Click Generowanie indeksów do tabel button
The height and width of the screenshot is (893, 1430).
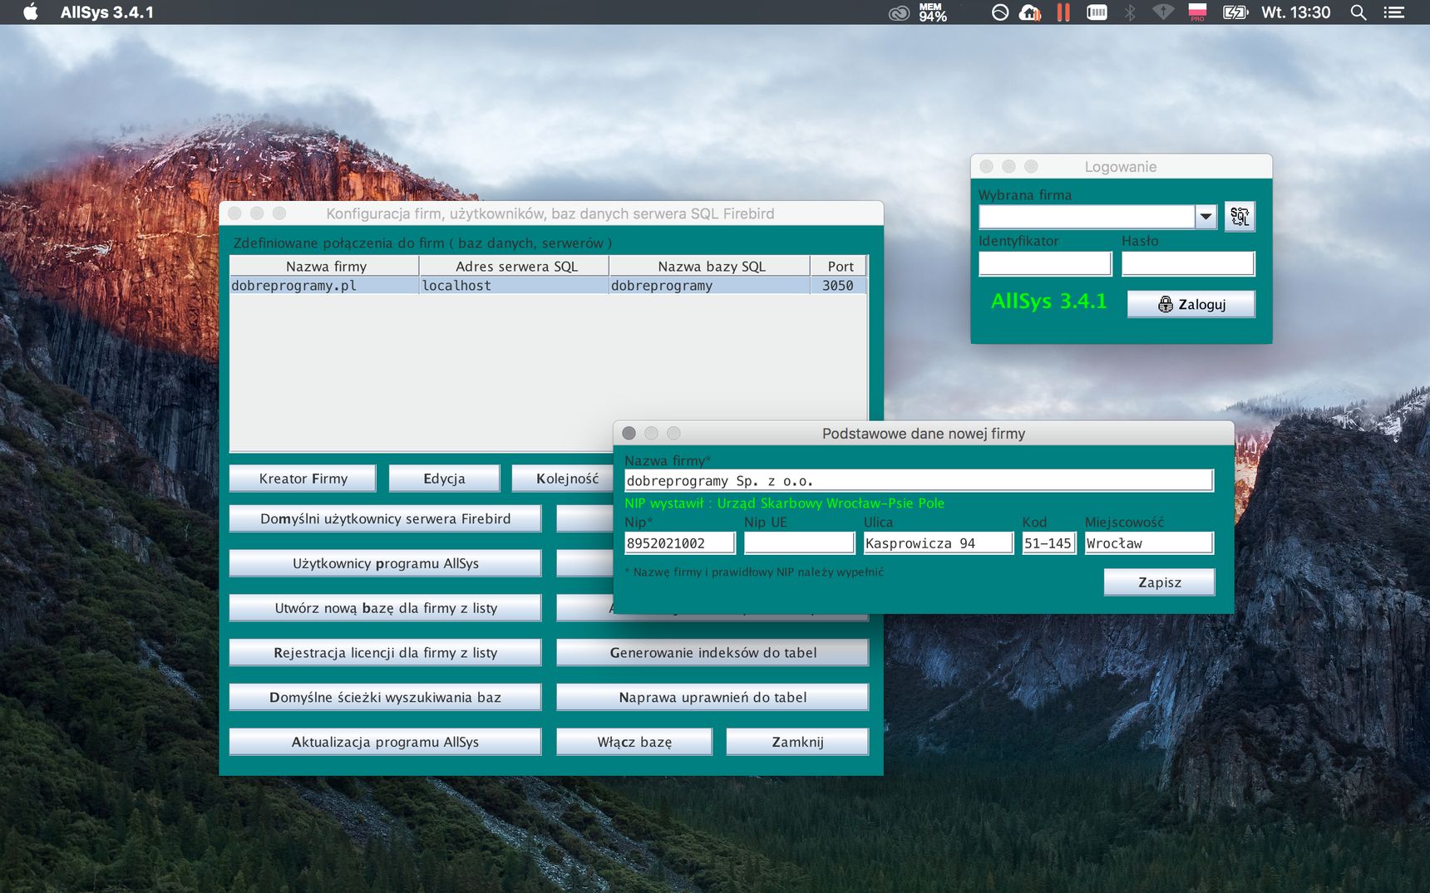point(713,653)
